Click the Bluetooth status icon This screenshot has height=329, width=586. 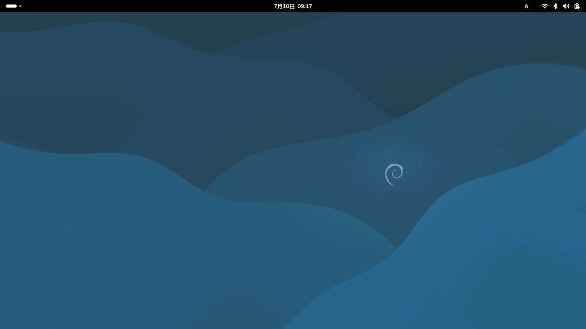[555, 6]
